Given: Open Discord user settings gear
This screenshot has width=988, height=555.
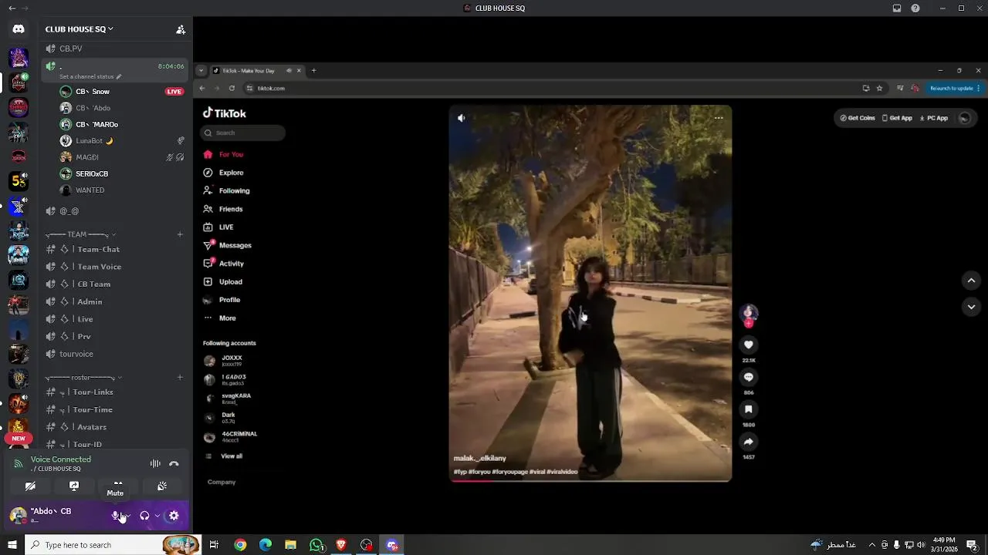Looking at the screenshot, I should click(174, 516).
